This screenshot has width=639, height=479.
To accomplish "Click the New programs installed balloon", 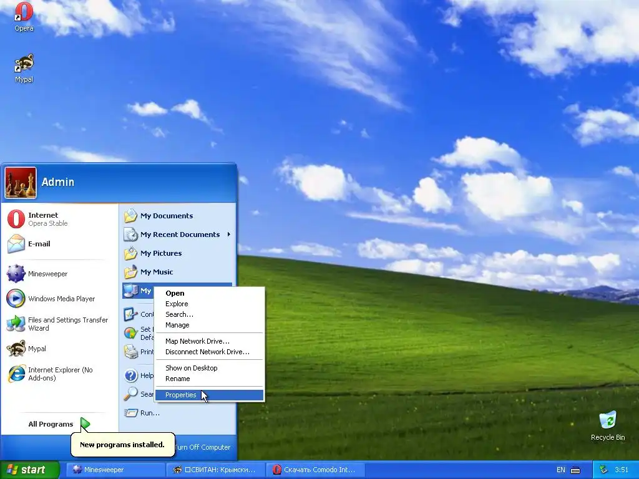I will tap(123, 444).
